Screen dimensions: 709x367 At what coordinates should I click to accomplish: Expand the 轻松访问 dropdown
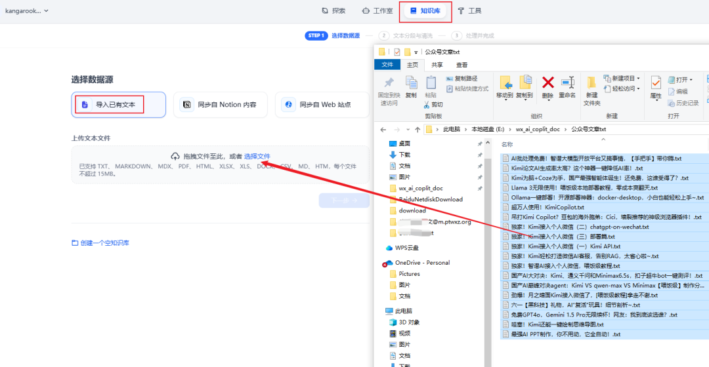click(622, 89)
